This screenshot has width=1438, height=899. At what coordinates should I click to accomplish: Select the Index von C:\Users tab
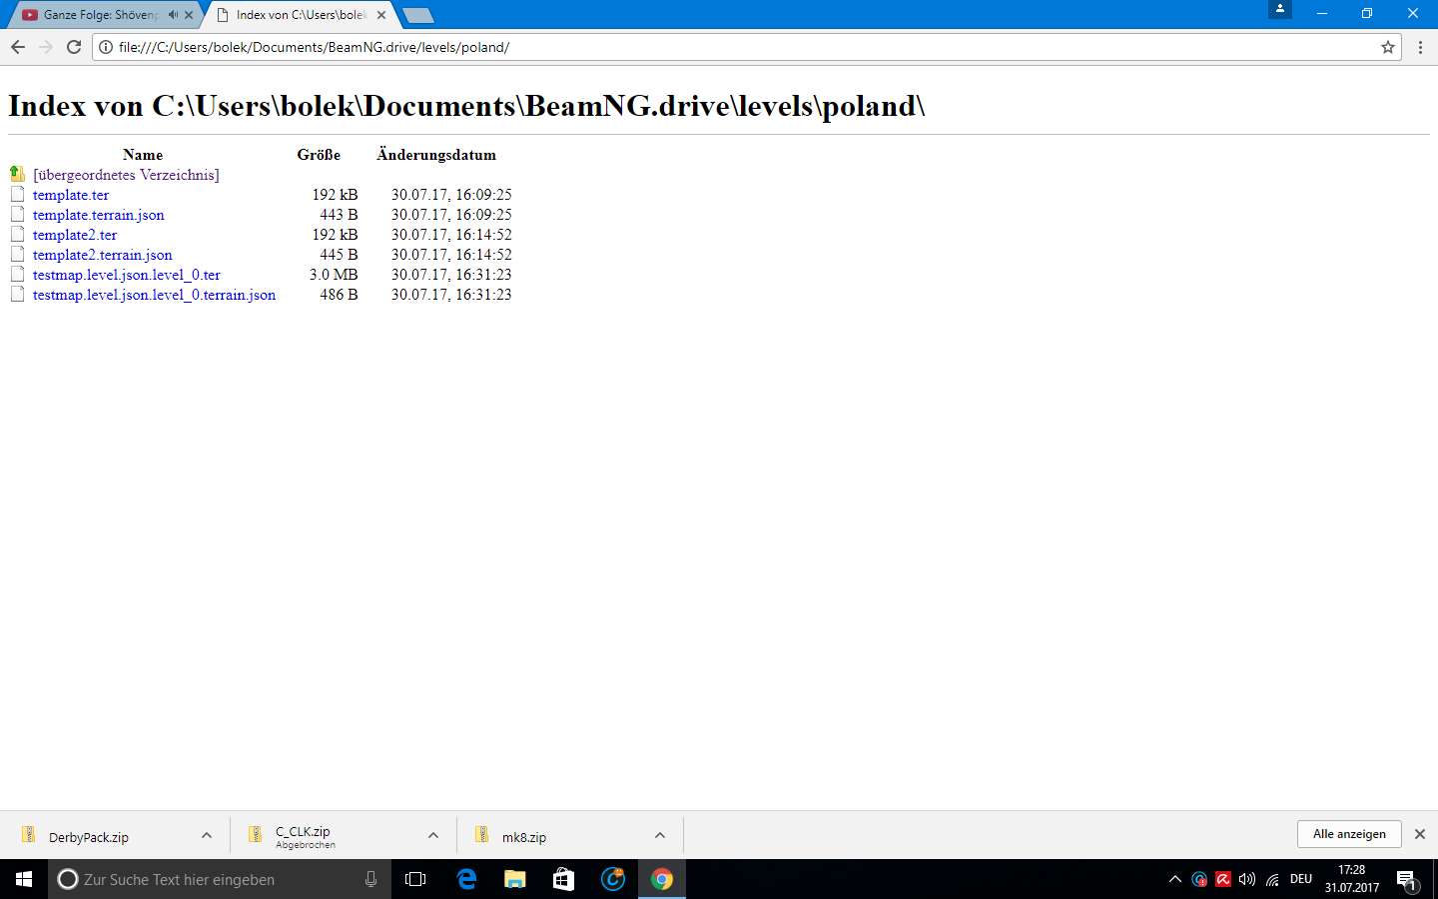[300, 15]
